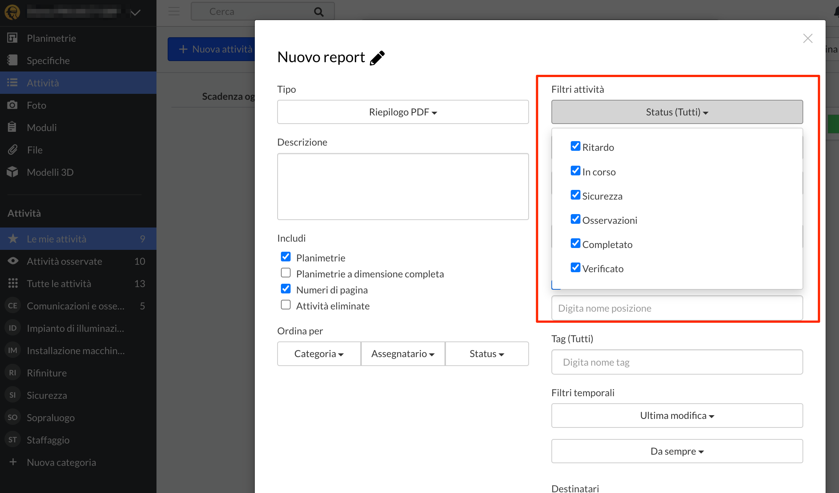Toggle the Numeri di pagina checkbox
The image size is (839, 493).
[286, 289]
